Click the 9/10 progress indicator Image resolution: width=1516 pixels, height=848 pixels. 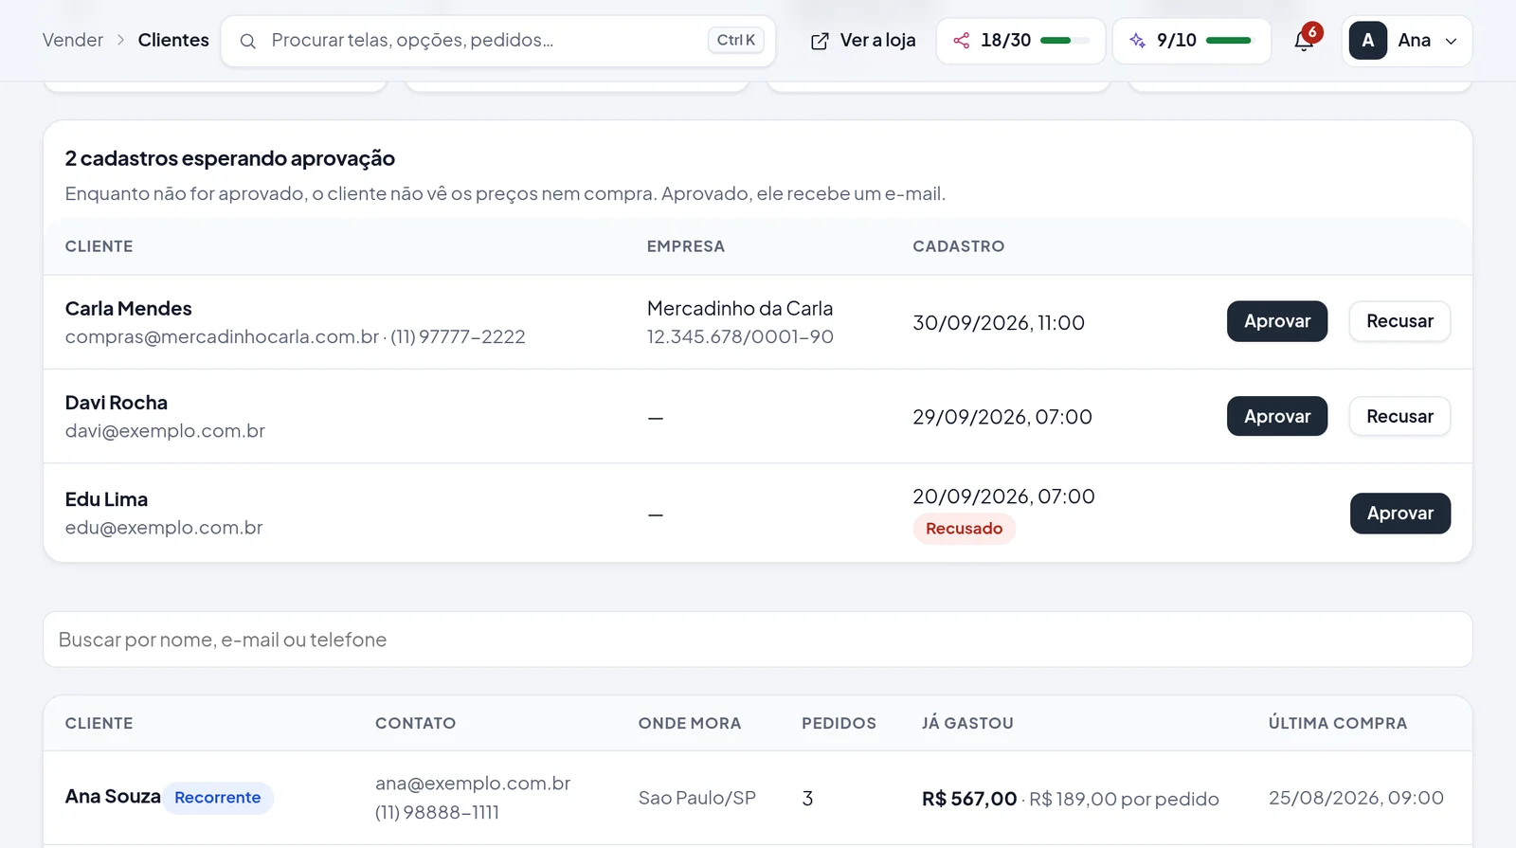pos(1191,41)
